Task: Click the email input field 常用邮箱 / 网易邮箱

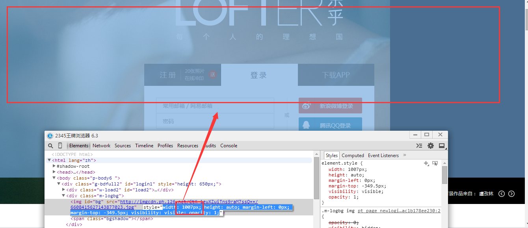Action: pyautogui.click(x=215, y=106)
